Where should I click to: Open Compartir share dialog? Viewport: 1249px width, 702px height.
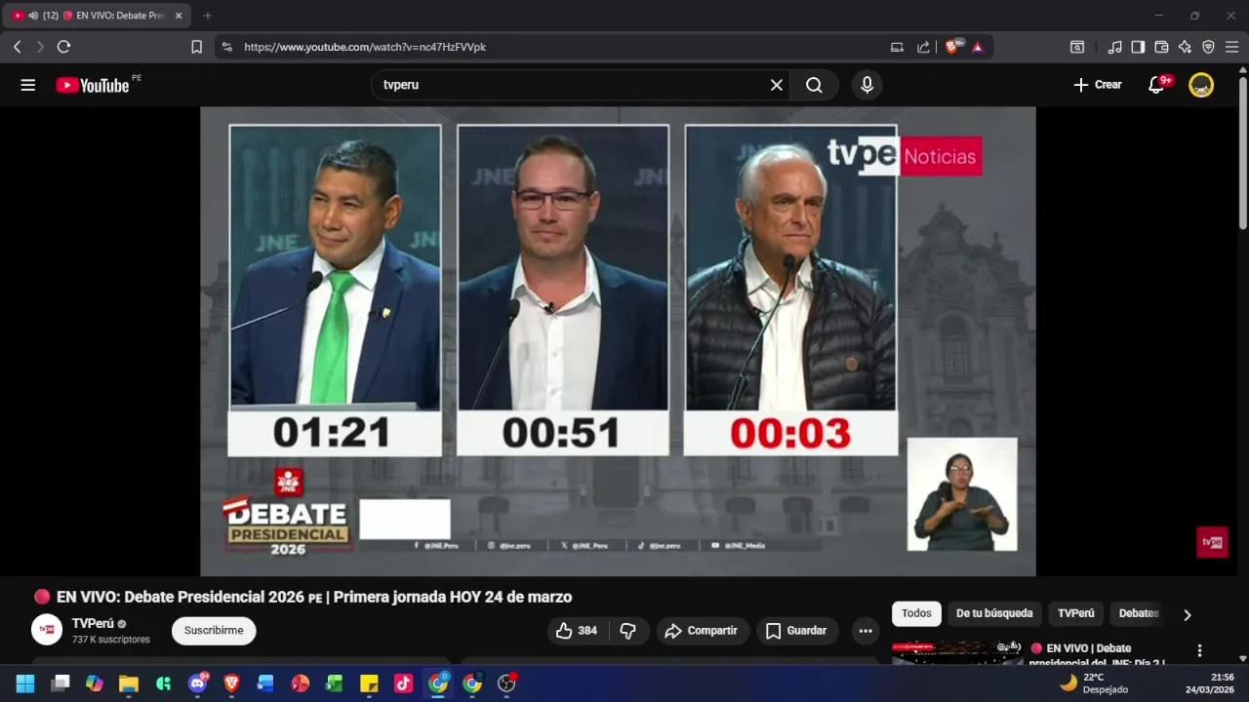click(702, 631)
